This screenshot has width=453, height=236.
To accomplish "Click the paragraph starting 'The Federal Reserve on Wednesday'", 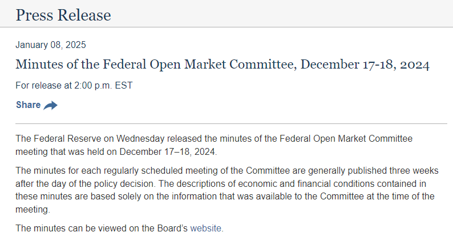I will tap(214, 145).
